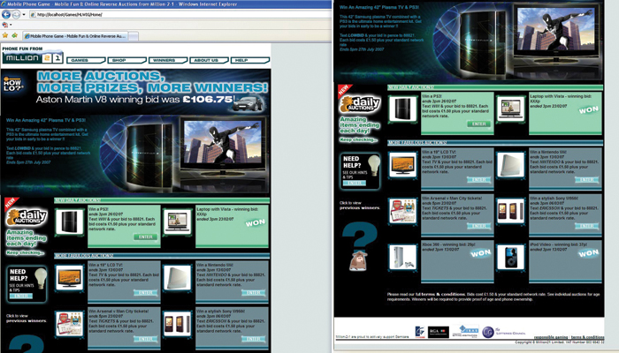Click ENTER on Win a PS3 in browser window
The width and height of the screenshot is (619, 353).
tap(146, 237)
